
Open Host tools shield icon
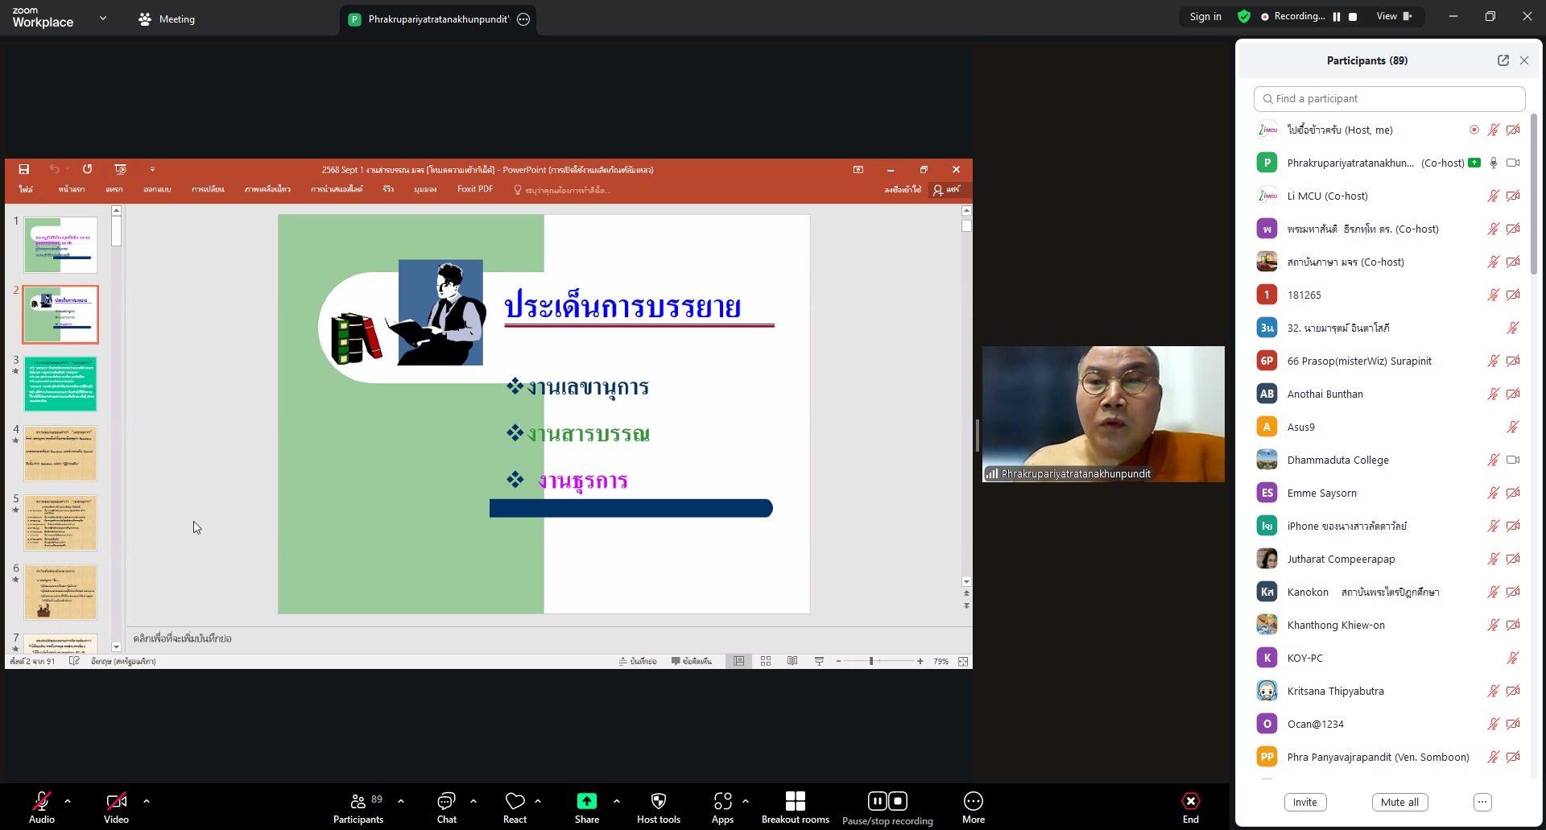tap(658, 801)
